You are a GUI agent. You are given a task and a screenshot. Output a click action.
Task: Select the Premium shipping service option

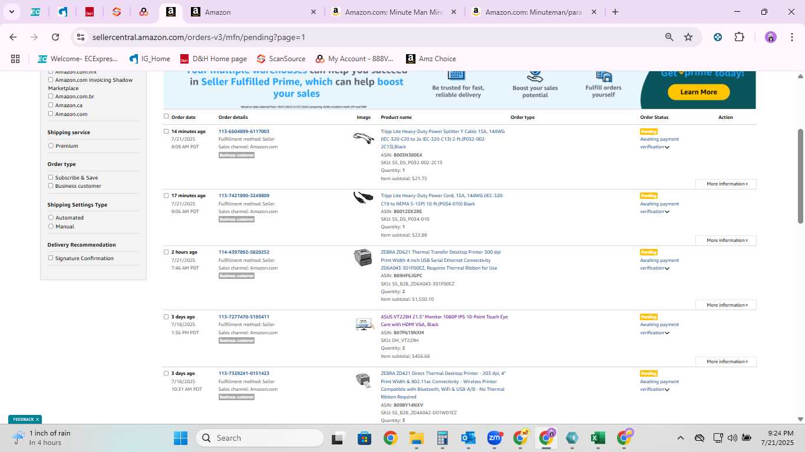51,145
